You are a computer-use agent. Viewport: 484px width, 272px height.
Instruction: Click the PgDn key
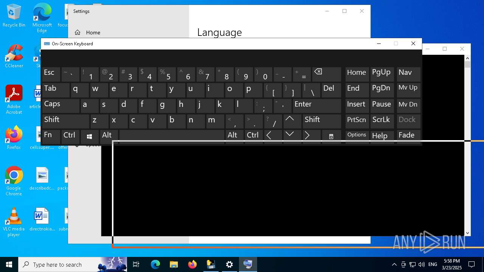coord(382,90)
